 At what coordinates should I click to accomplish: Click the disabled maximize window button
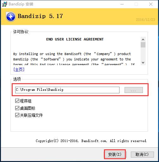click(x=136, y=4)
